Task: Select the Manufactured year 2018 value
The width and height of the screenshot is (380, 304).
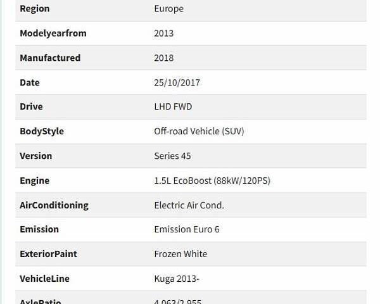Action: click(x=163, y=58)
